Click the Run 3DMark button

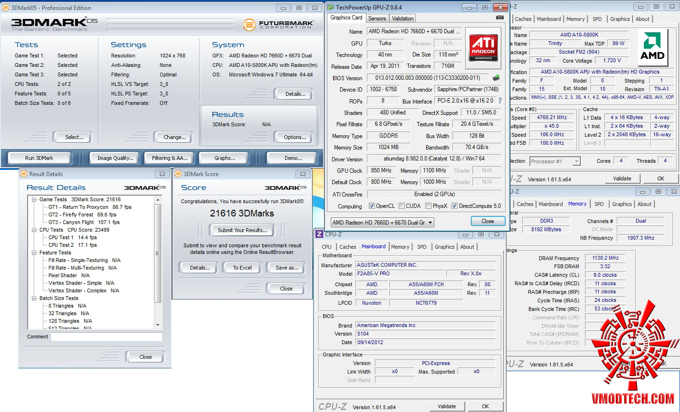coord(39,158)
